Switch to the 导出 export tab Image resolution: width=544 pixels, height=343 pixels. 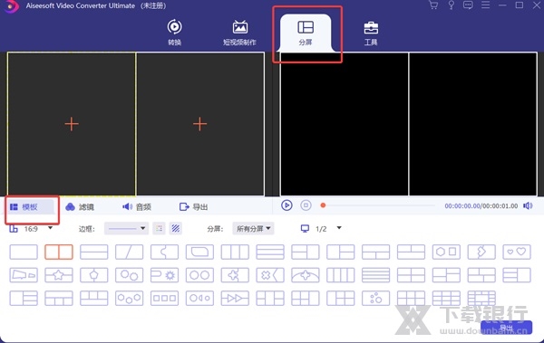[193, 207]
